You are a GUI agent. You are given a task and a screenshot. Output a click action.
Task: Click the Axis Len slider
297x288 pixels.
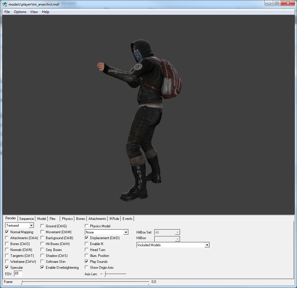click(x=105, y=274)
